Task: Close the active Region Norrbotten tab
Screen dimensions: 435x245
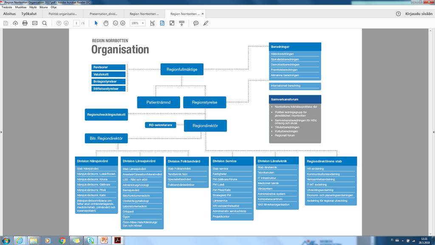Action: (203, 14)
